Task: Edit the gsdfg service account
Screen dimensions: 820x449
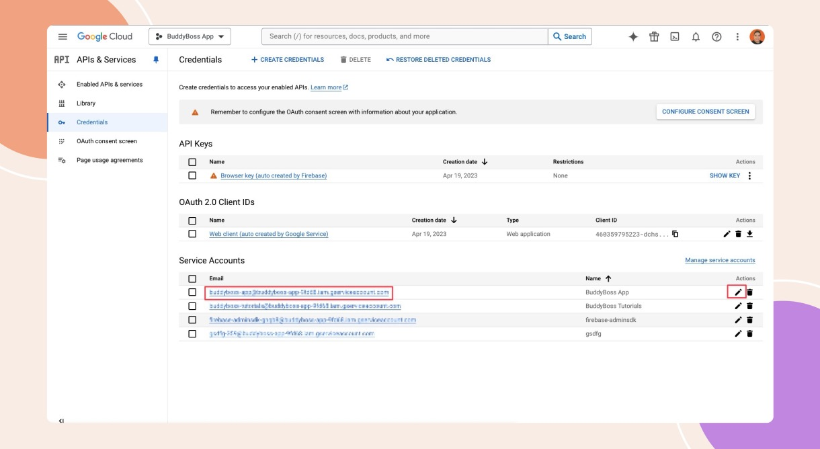Action: 738,333
